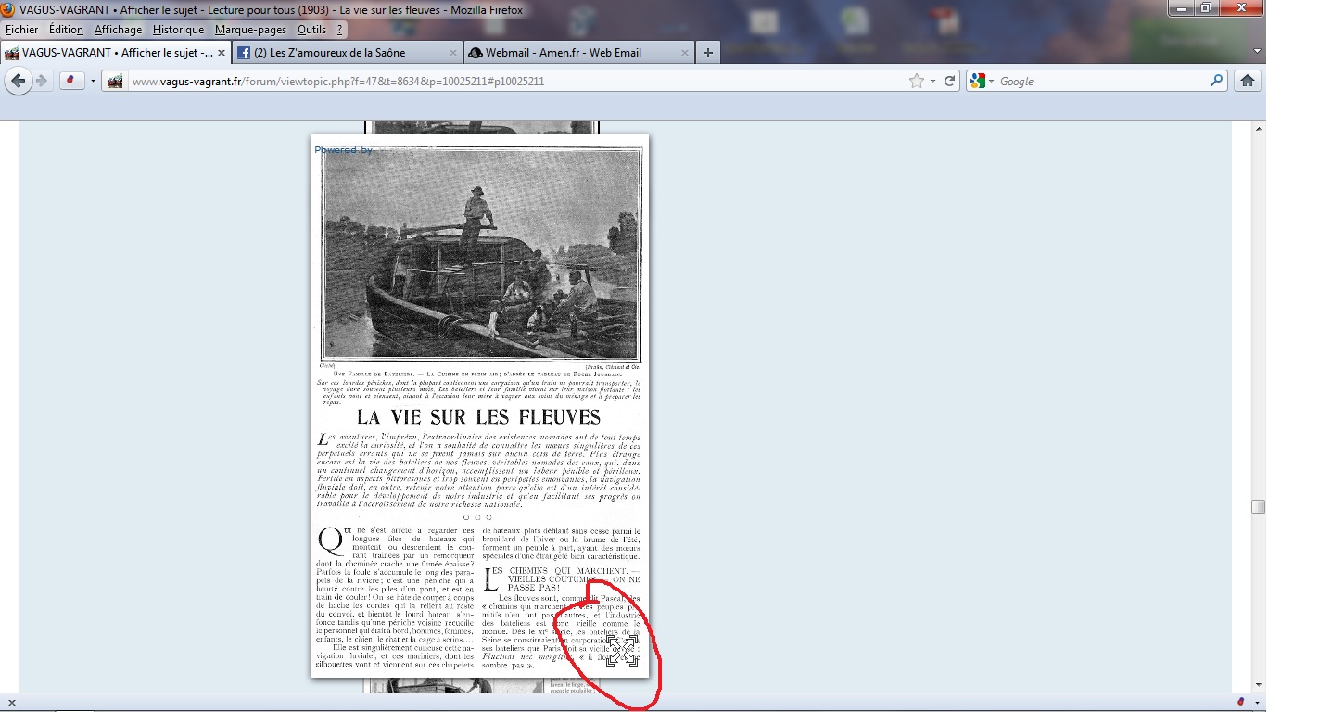
Task: Open the Marque-pages menu
Action: point(250,30)
